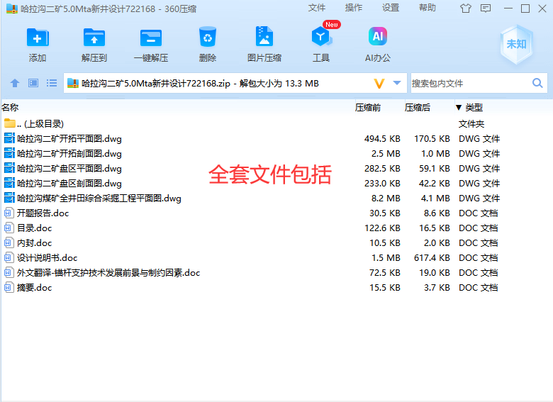Image resolution: width=553 pixels, height=402 pixels.
Task: Click the icon of 开题报告.doc
Action: click(x=9, y=213)
